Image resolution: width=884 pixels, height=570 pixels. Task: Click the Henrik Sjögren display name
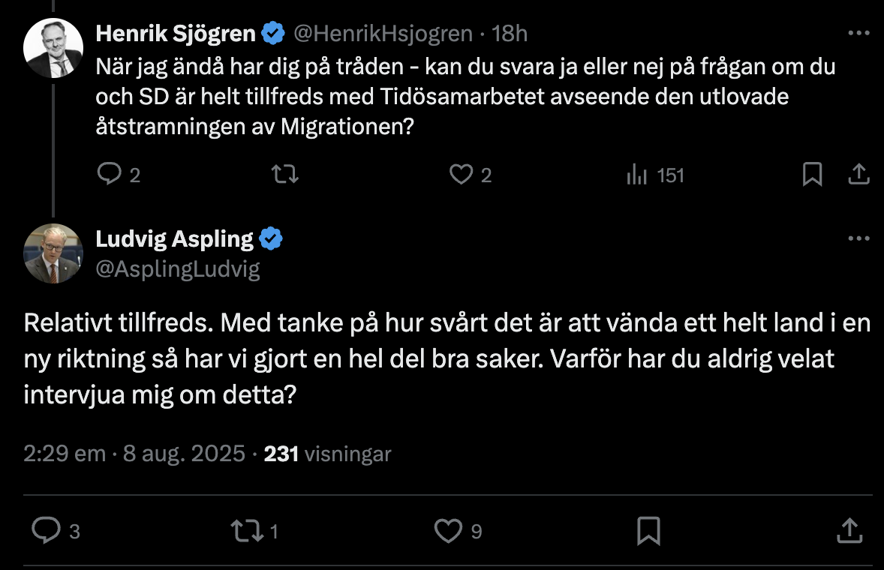tap(177, 33)
